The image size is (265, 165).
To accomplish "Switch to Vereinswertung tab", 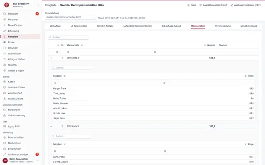I will tap(223, 26).
